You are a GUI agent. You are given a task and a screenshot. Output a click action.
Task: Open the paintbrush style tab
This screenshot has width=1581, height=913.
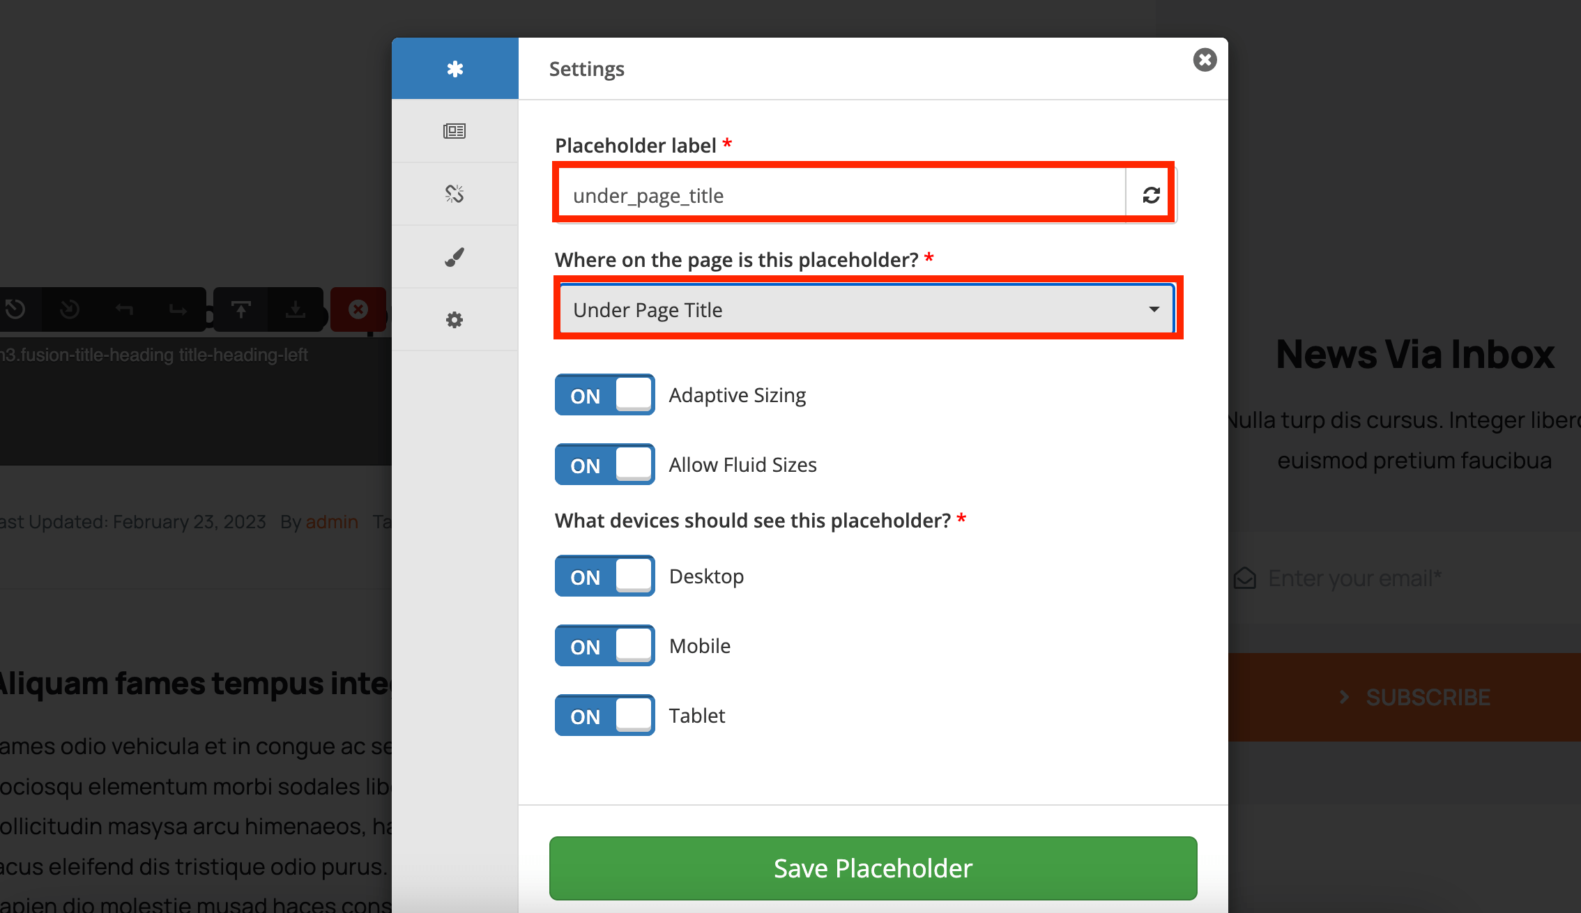455,257
